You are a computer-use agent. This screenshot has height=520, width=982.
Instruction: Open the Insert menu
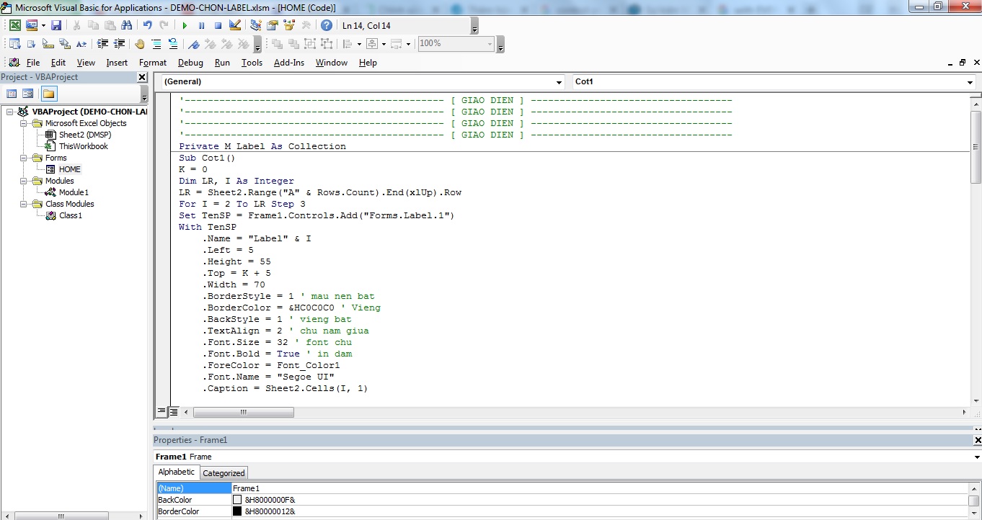(x=117, y=63)
